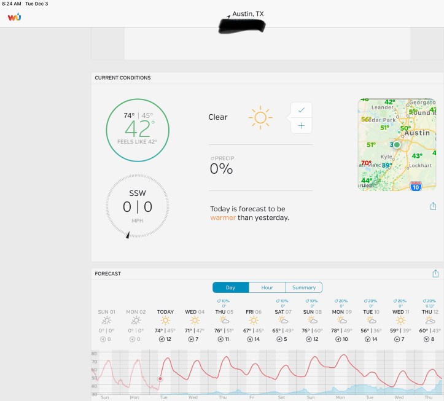Switch forecast to Hour view
Viewport: 444px width, 401px height.
[x=267, y=287]
